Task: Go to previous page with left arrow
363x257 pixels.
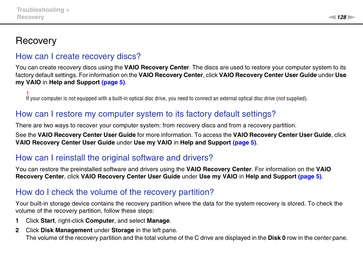Action: tap(331, 17)
